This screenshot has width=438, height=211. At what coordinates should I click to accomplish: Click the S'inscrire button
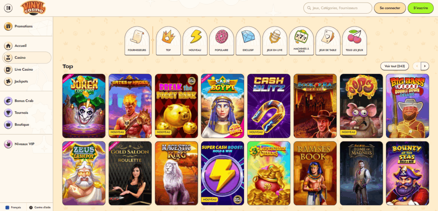tap(421, 8)
